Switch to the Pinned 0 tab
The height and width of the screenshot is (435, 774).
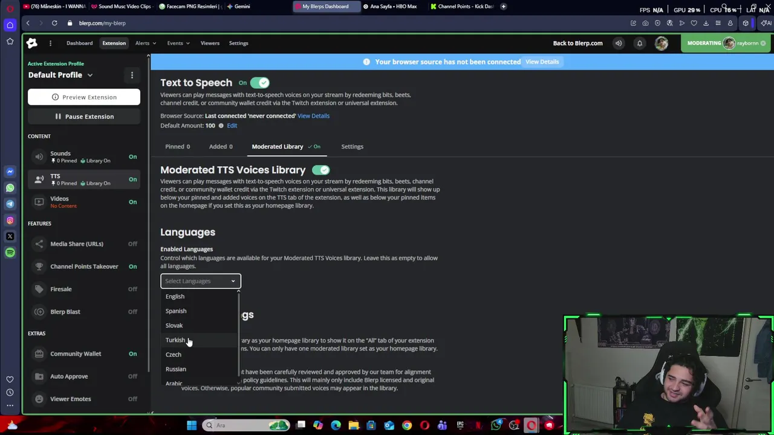click(x=177, y=147)
